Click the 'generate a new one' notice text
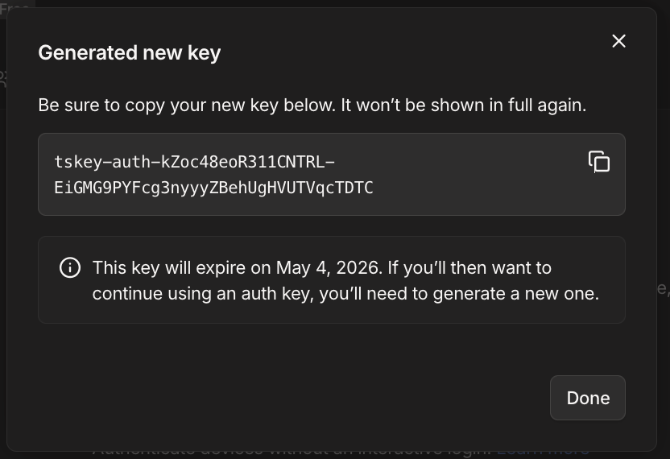The height and width of the screenshot is (459, 670). 516,293
